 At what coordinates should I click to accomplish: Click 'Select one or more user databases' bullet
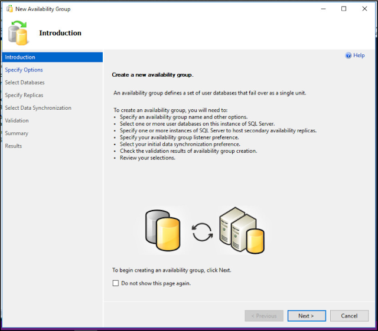(x=197, y=124)
